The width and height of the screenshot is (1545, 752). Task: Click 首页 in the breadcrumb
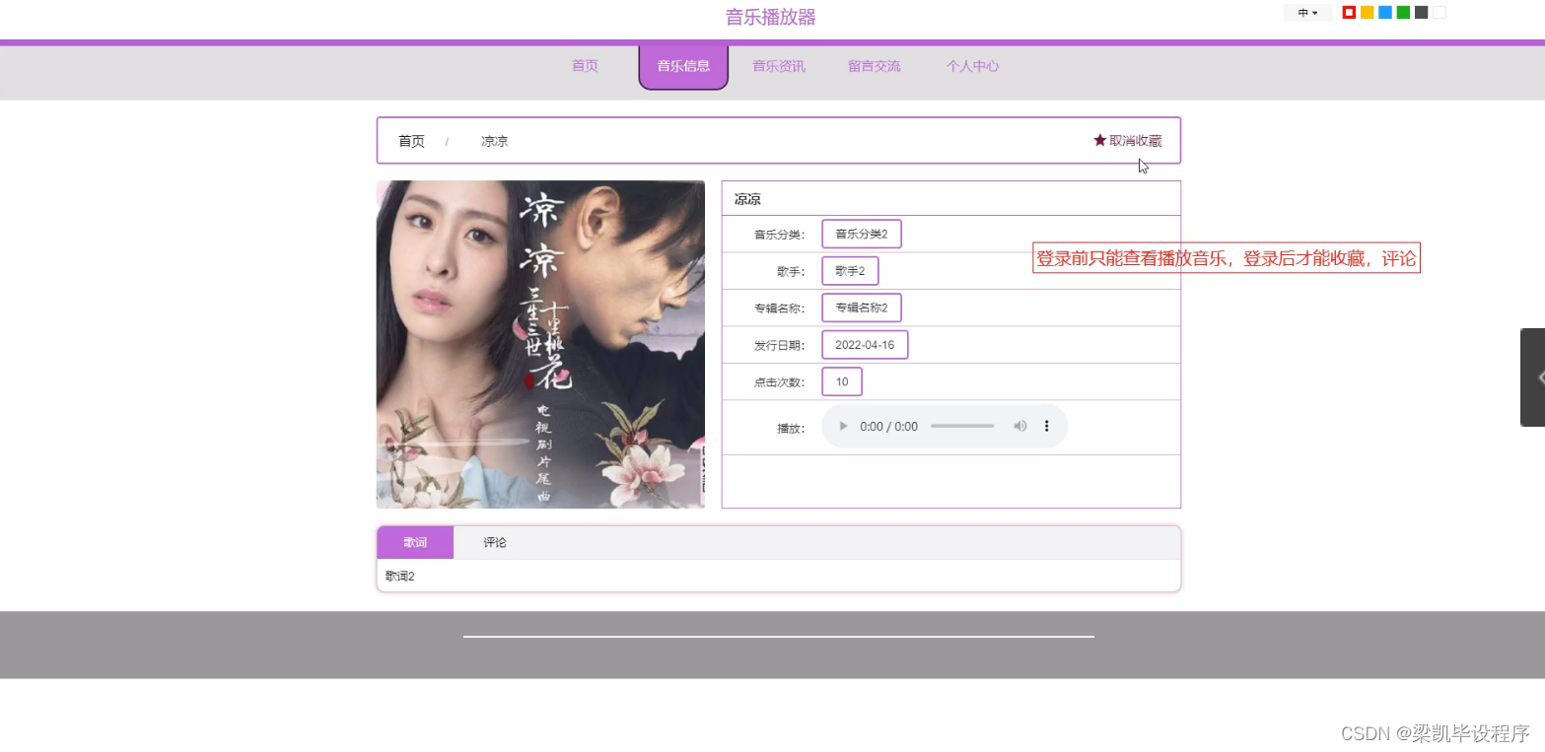click(x=411, y=140)
